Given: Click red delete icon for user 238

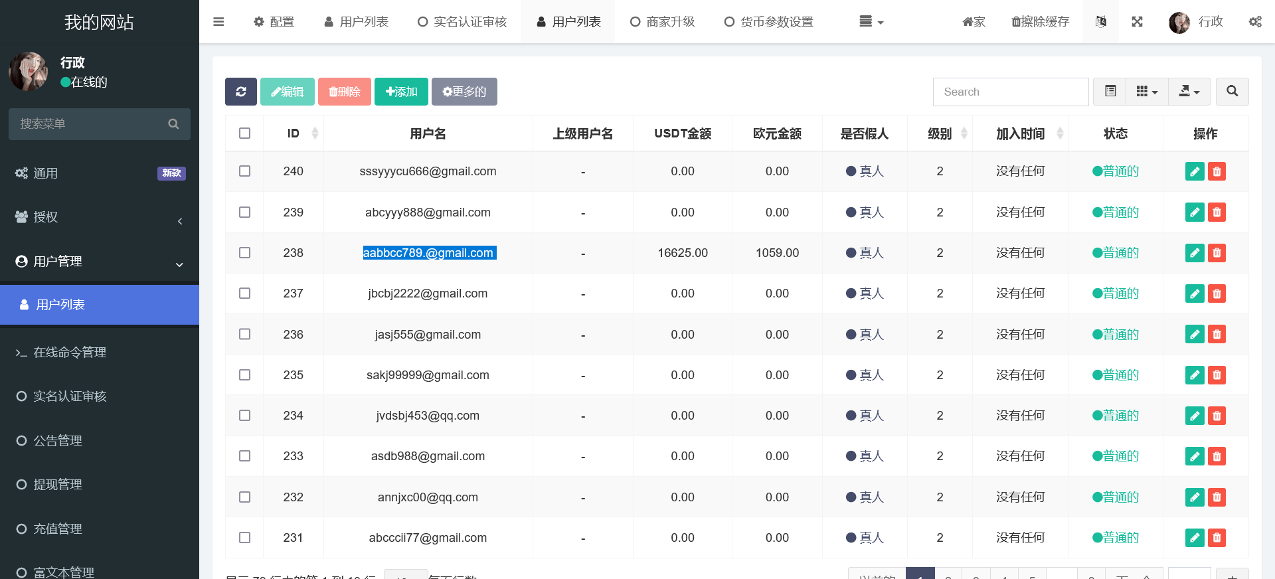Looking at the screenshot, I should [x=1217, y=253].
